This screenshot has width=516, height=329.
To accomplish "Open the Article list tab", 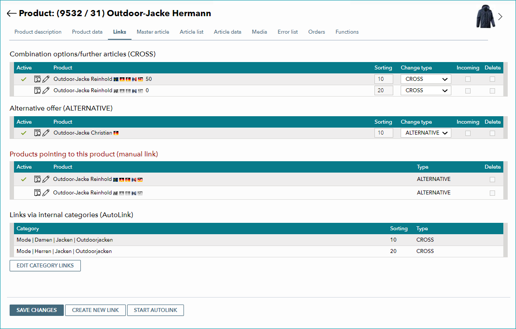I will 191,32.
